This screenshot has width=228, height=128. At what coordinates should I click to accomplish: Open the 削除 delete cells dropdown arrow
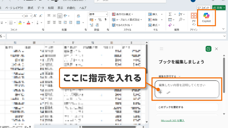pos(162,20)
